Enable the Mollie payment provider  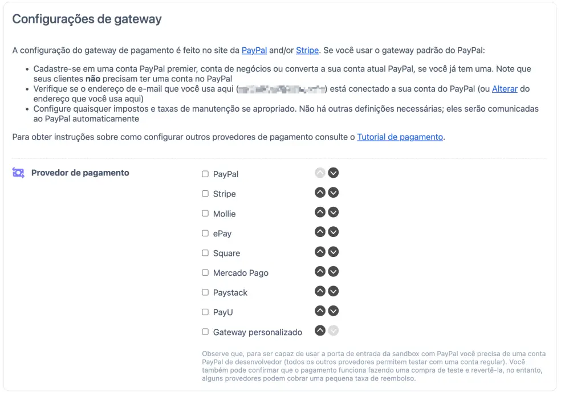(x=205, y=212)
